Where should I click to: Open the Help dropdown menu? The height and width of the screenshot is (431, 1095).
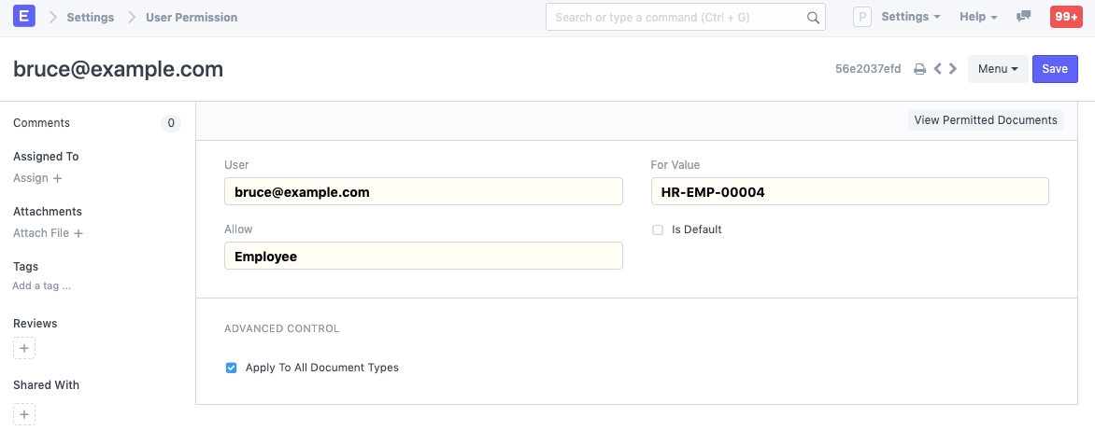[x=978, y=17]
